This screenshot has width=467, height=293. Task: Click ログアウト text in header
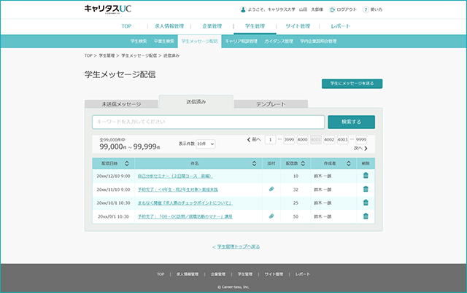coord(347,9)
